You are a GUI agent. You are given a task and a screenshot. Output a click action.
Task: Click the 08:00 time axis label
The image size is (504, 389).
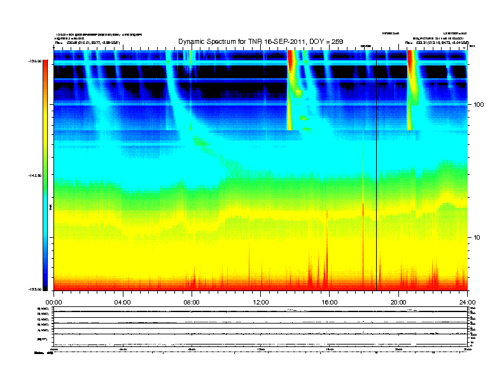pyautogui.click(x=192, y=303)
